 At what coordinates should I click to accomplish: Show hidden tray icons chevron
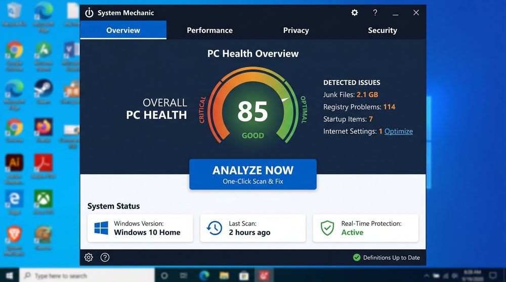click(426, 275)
